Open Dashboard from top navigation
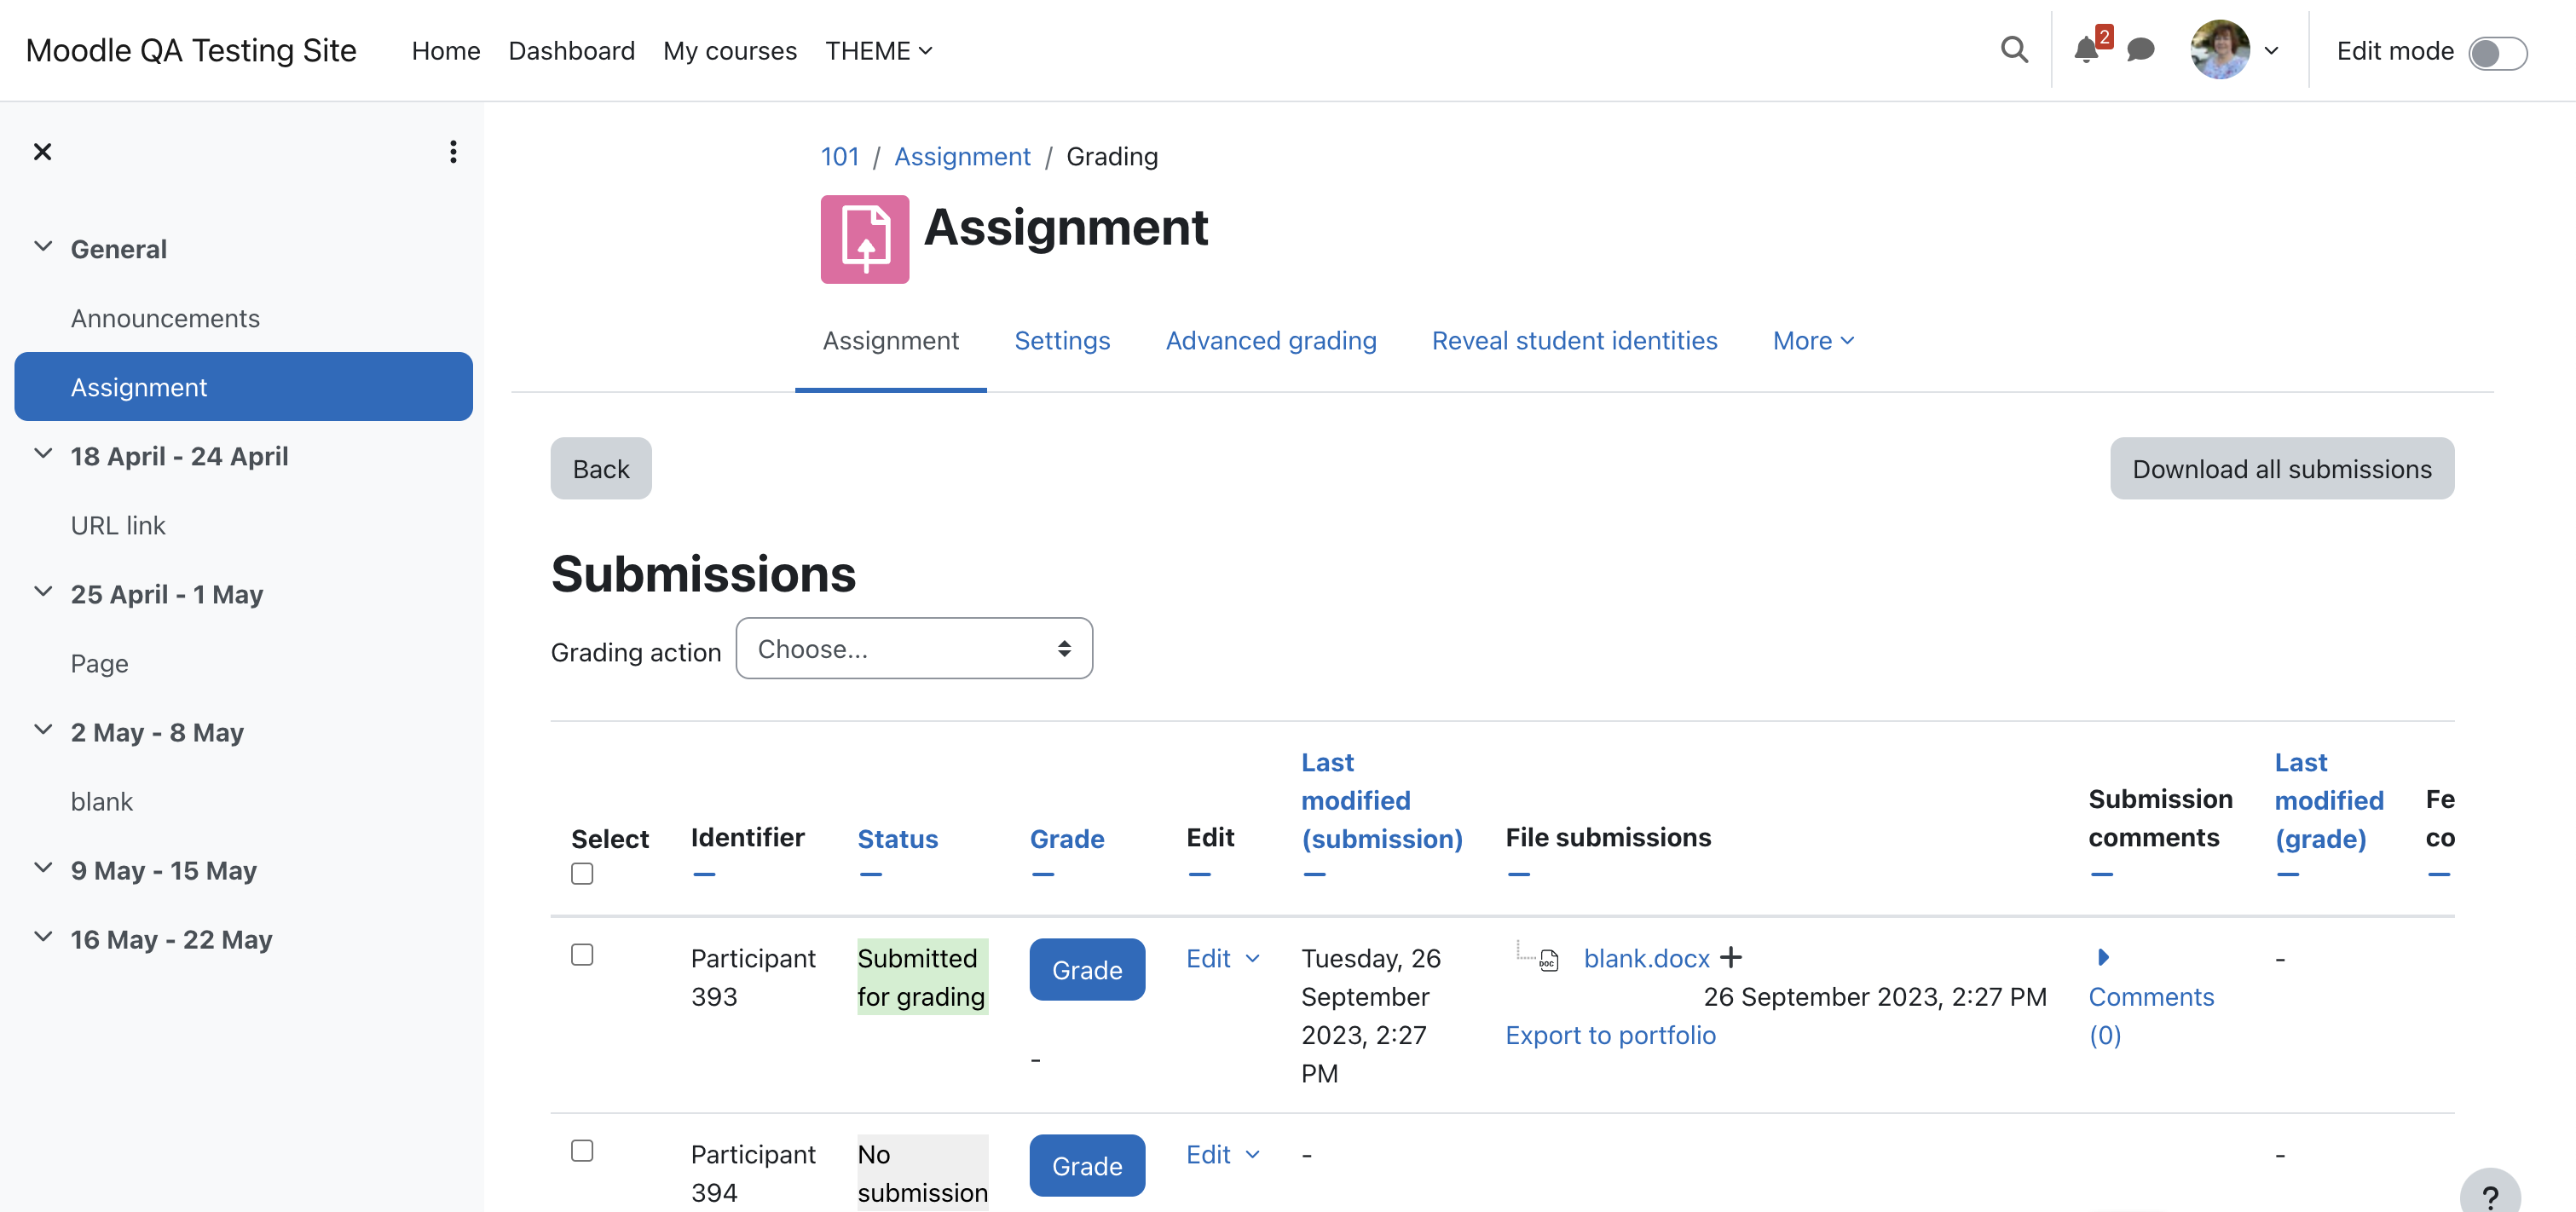The image size is (2576, 1212). click(571, 51)
